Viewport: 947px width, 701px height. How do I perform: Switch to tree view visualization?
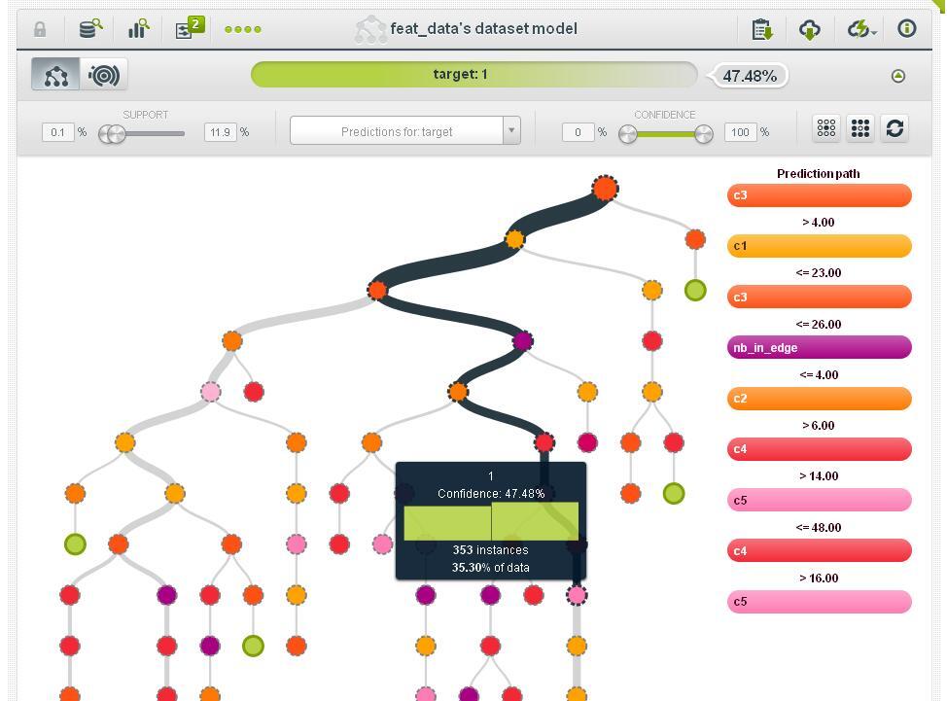pos(55,75)
